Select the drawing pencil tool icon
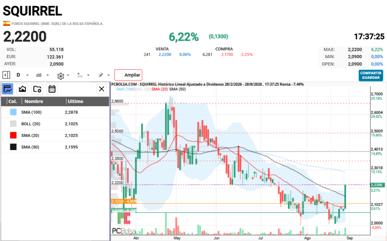The image size is (387, 241). pyautogui.click(x=101, y=75)
